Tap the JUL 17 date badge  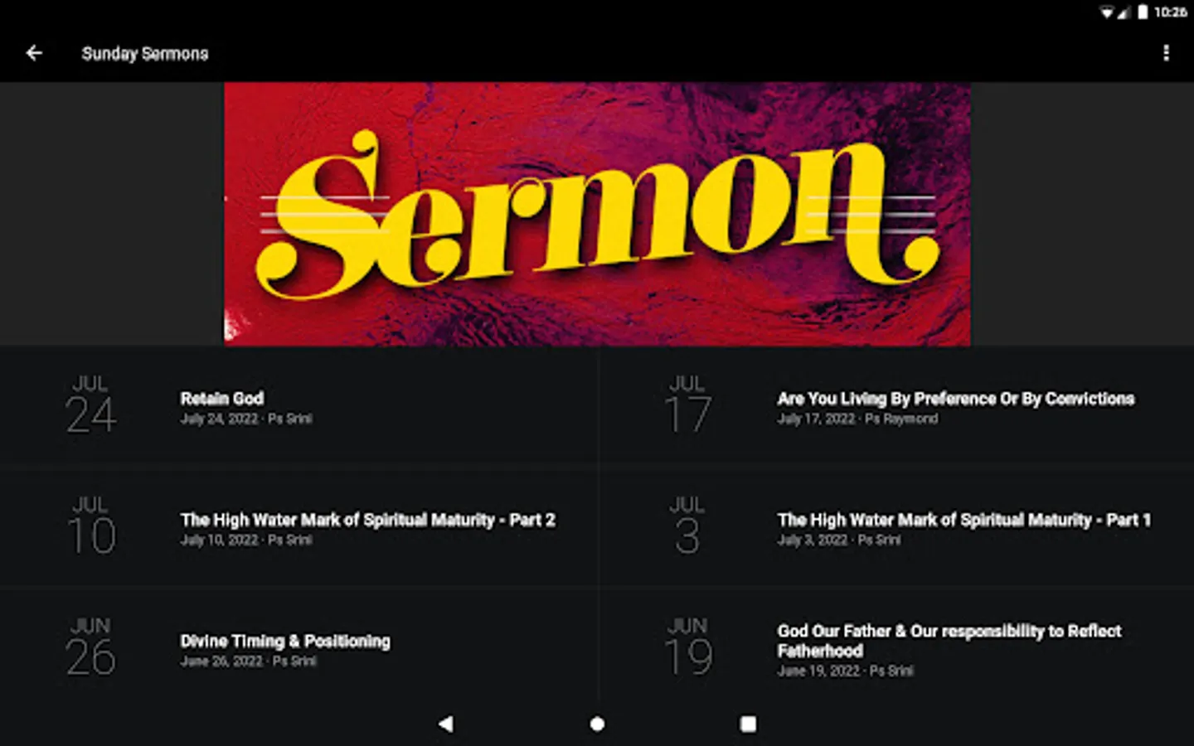pos(687,405)
